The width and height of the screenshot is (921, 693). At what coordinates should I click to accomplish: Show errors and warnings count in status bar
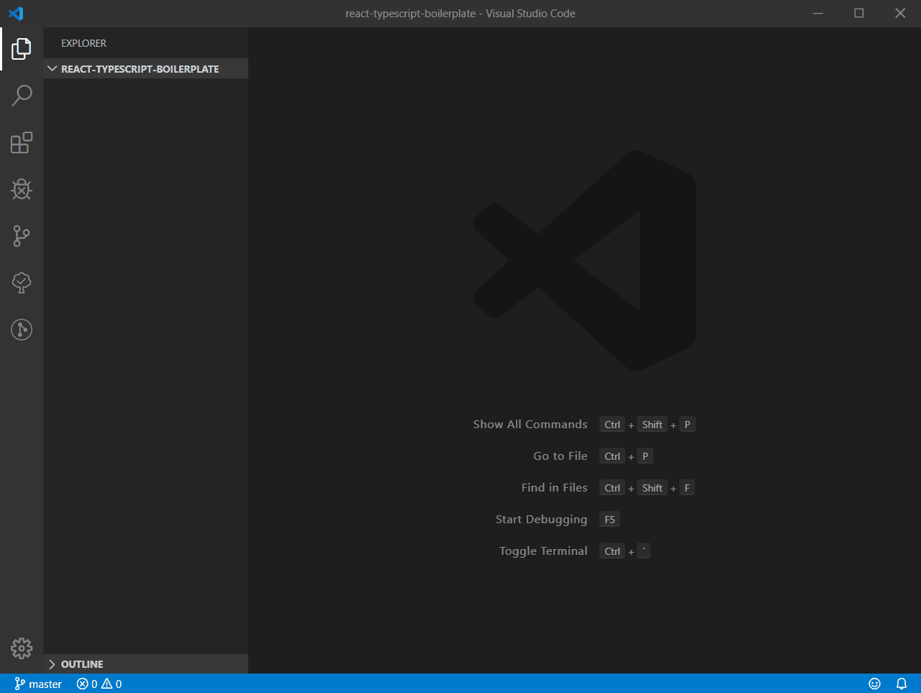(99, 684)
